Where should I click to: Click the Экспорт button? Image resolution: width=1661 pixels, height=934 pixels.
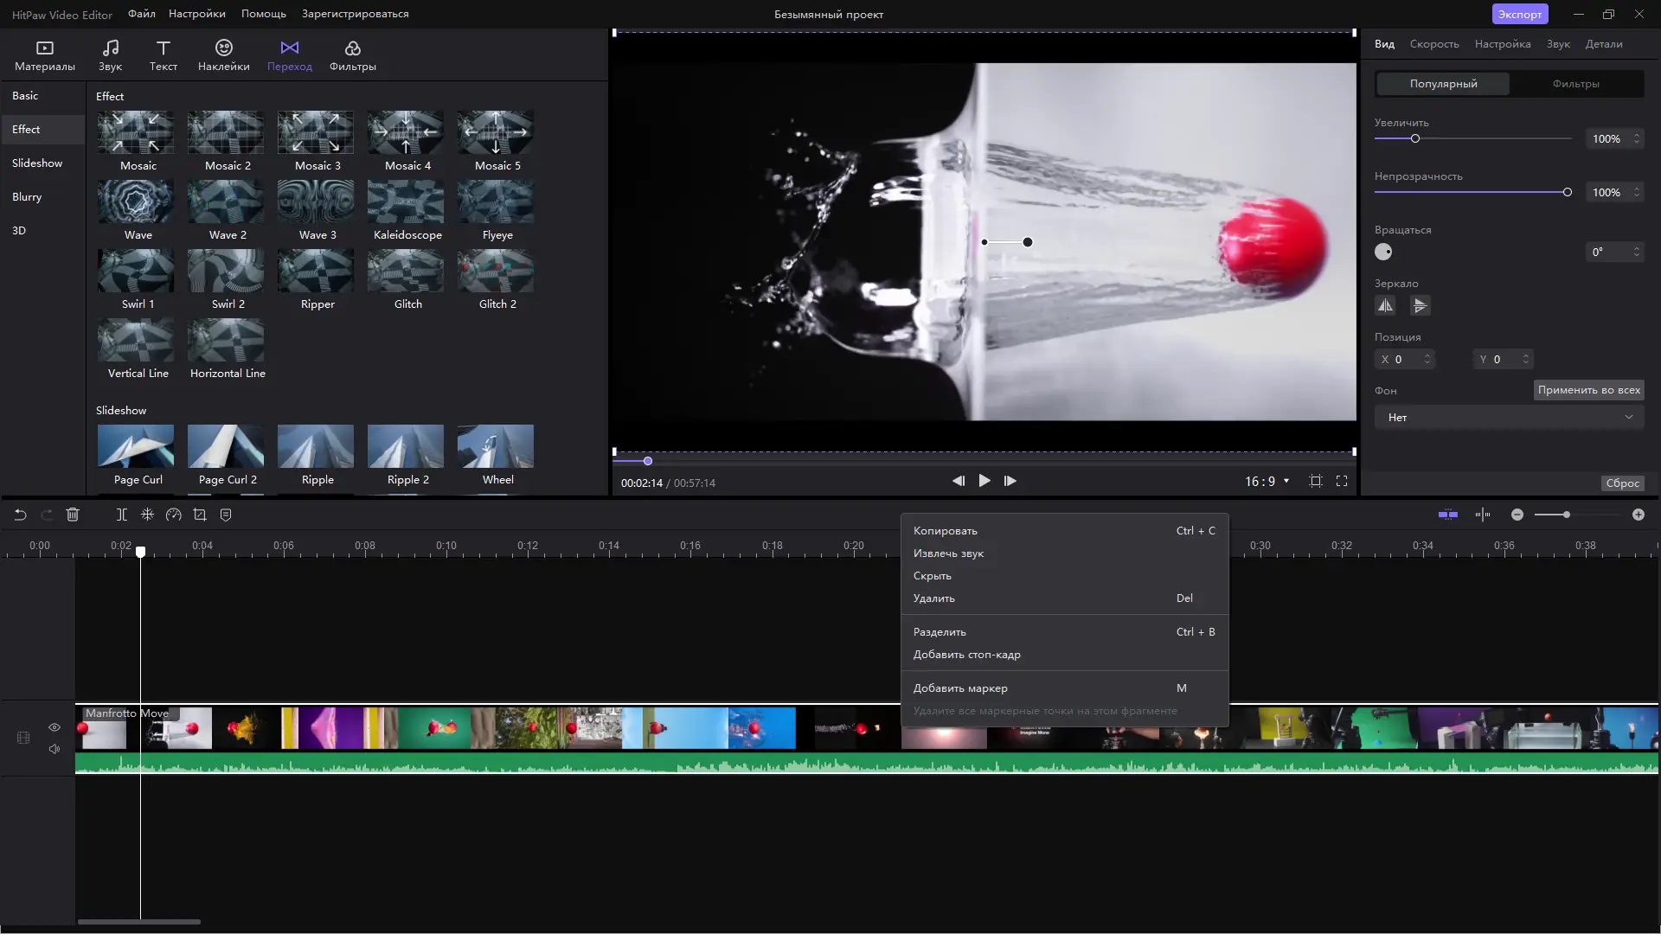1520,14
